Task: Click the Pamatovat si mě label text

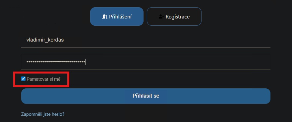Action: (x=43, y=79)
